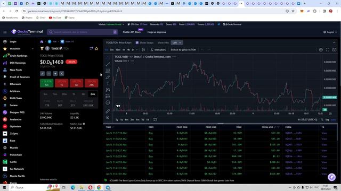This screenshot has width=341, height=191.
Task: Click the red 6h price change box
Action: [x=76, y=83]
